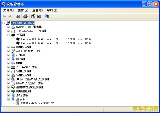The height and width of the screenshot is (113, 160).
Task: Expand the 系统设备 node
Action: pos(8,95)
